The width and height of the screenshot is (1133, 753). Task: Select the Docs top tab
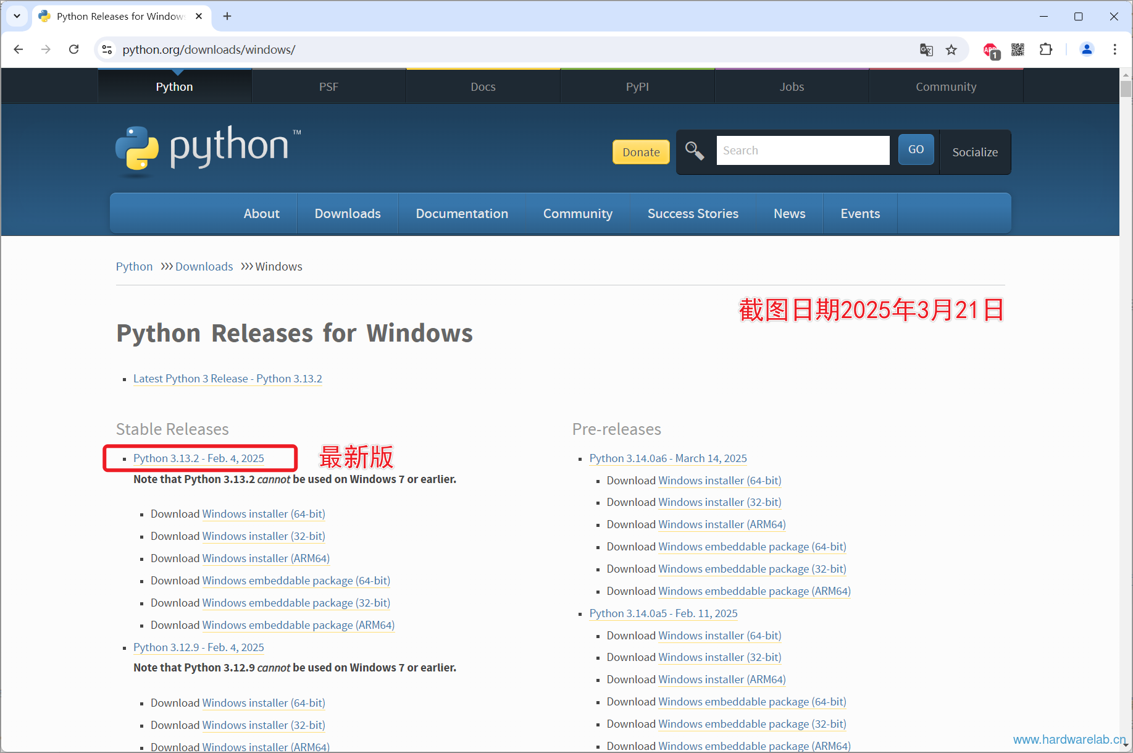(483, 86)
